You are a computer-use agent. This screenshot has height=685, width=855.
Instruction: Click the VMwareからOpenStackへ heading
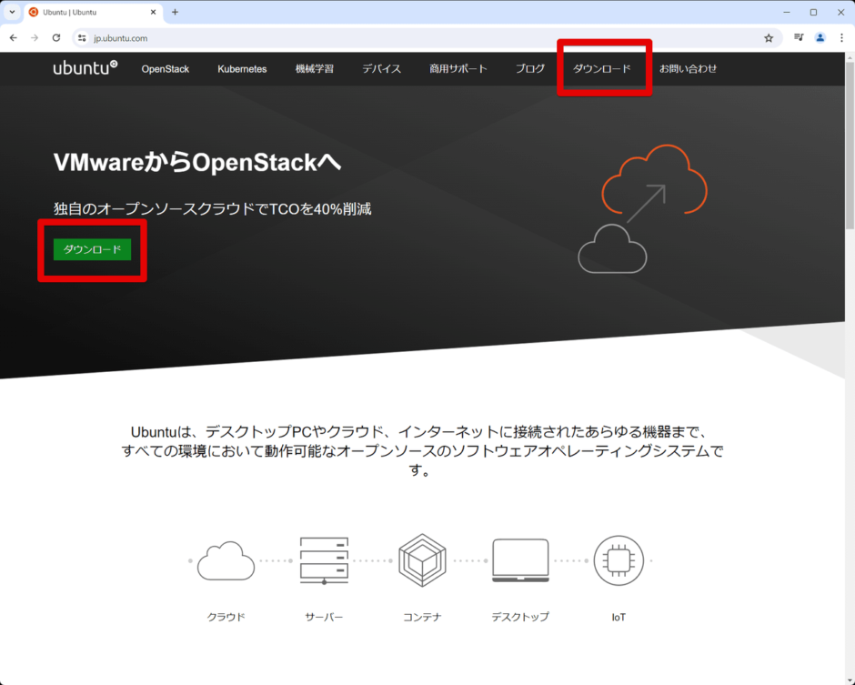pos(196,163)
